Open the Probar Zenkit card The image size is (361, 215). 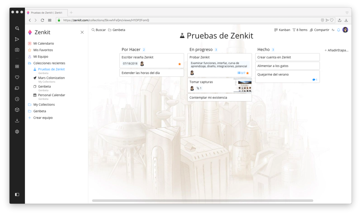click(219, 65)
